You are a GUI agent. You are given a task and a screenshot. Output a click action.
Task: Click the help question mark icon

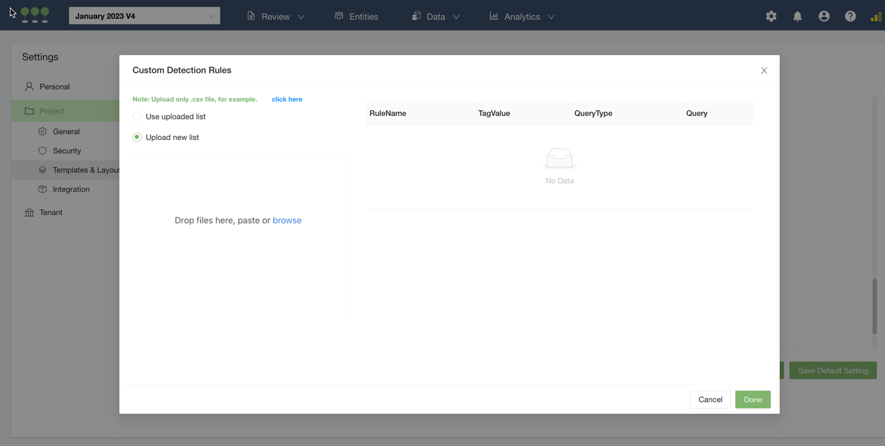(850, 16)
